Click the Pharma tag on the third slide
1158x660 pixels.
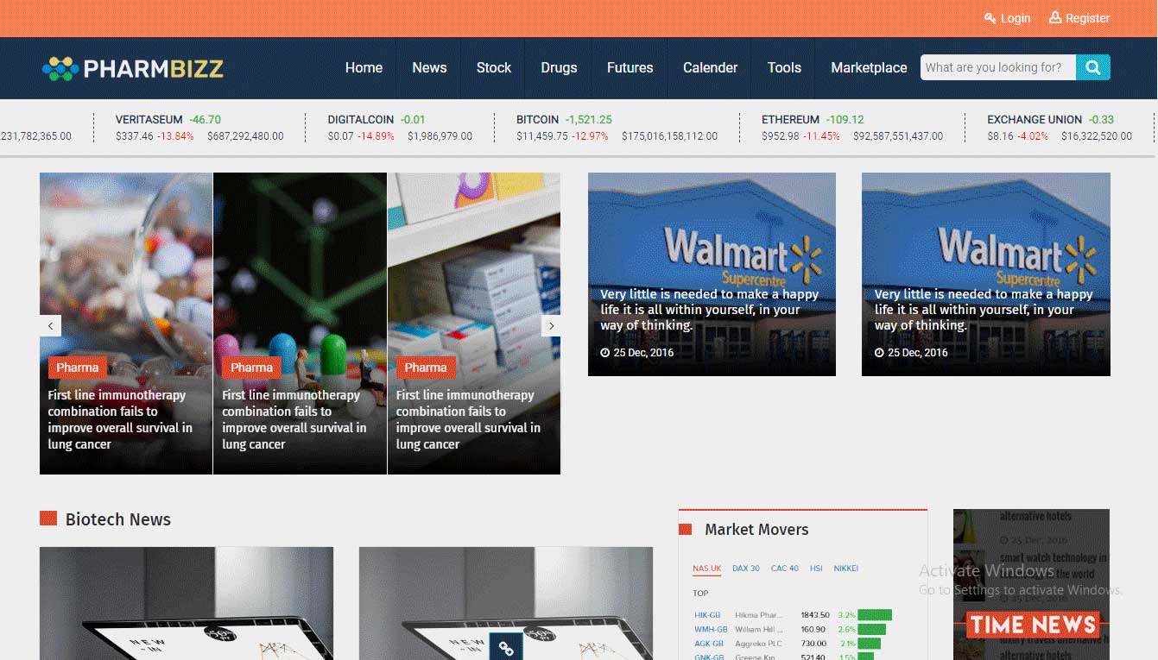point(426,368)
